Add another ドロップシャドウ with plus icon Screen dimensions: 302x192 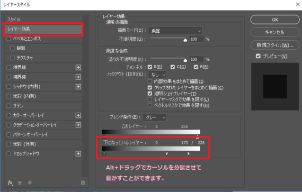(x=78, y=154)
